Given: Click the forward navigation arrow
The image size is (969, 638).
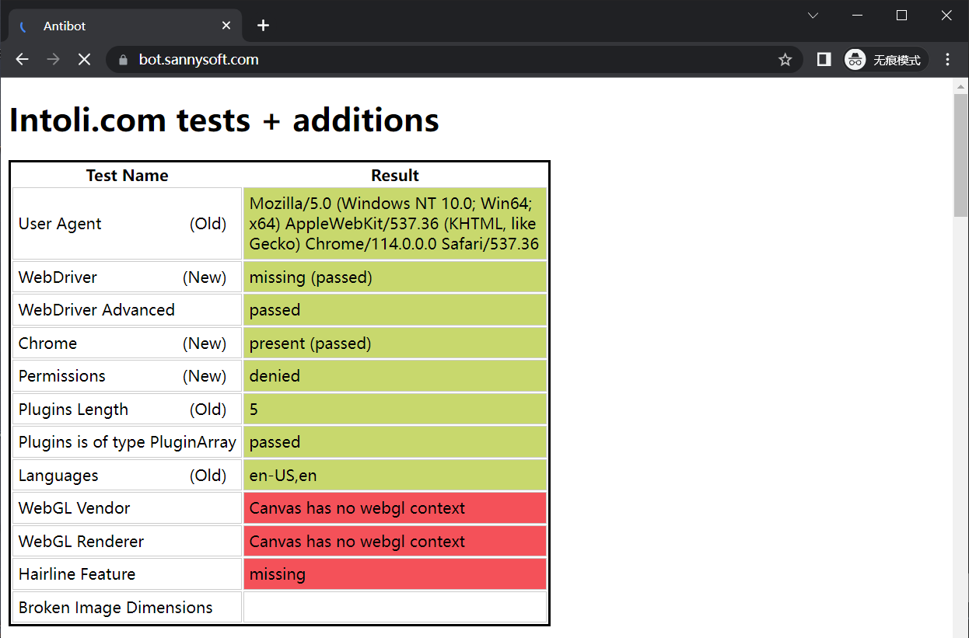Looking at the screenshot, I should [x=53, y=60].
